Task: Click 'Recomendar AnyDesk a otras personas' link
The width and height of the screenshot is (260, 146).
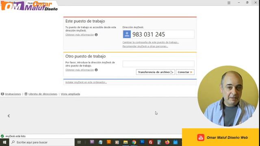Action: [x=145, y=46]
